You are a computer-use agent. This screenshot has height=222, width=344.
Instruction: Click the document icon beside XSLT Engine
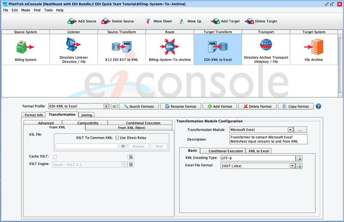(x=131, y=165)
